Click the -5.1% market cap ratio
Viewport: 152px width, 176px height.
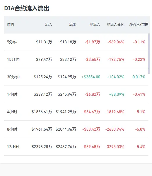[x=140, y=112]
